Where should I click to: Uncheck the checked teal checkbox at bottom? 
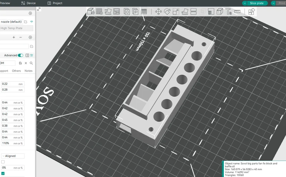(3, 173)
